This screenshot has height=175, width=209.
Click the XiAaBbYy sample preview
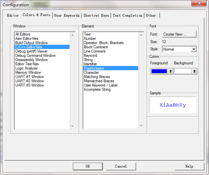pos(173,105)
